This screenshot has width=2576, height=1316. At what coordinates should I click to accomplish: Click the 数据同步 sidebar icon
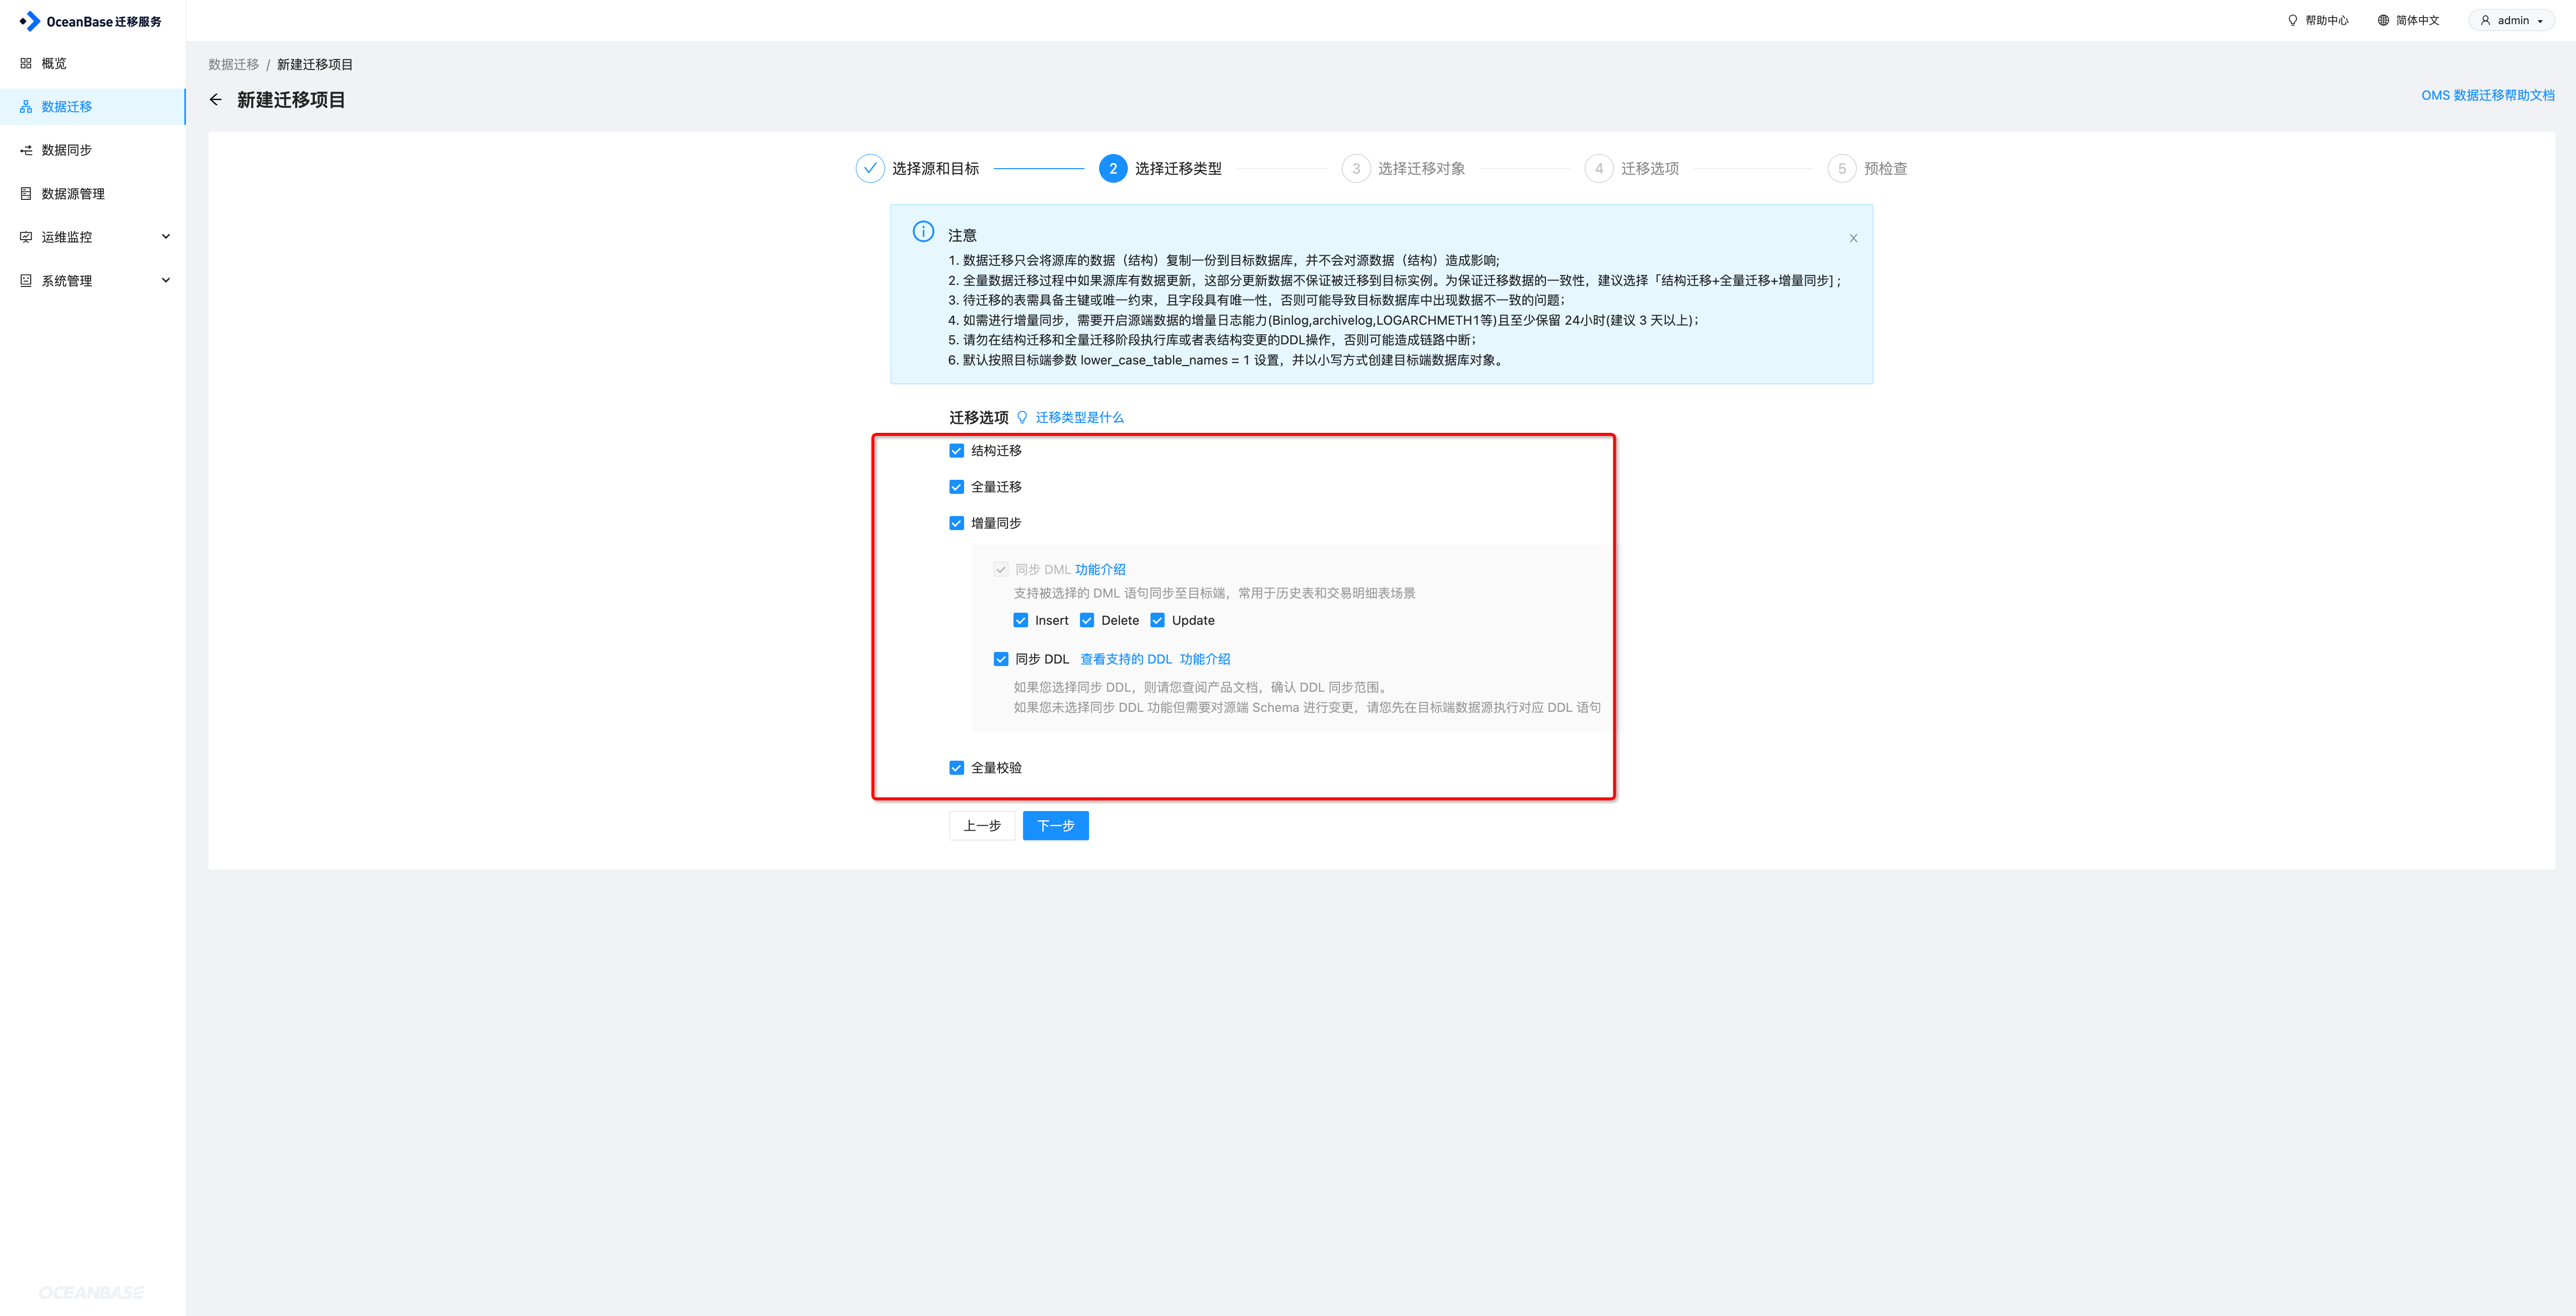[26, 150]
